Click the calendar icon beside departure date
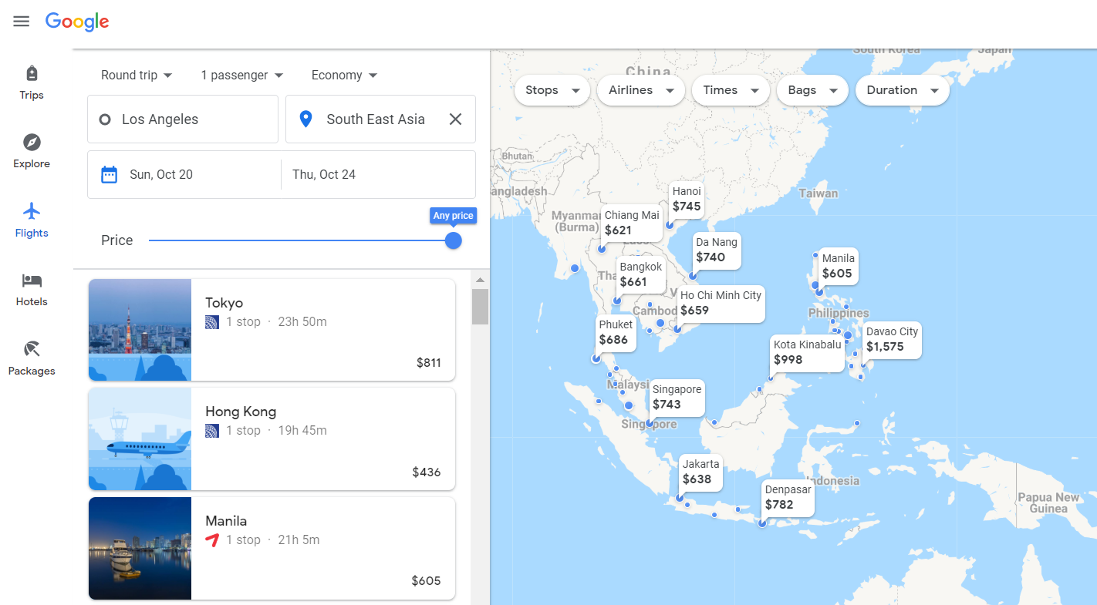 click(110, 175)
